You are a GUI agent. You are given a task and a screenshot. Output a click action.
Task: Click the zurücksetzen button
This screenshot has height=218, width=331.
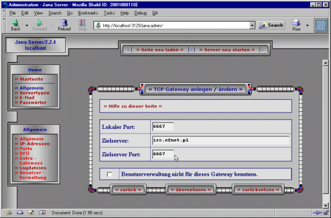click(258, 189)
